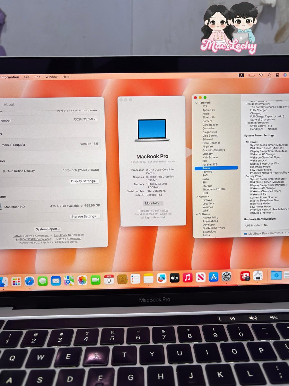Viewport: 289px width, 386px height.
Task: Select Wi-Fi under Network
Action: (x=206, y=211)
